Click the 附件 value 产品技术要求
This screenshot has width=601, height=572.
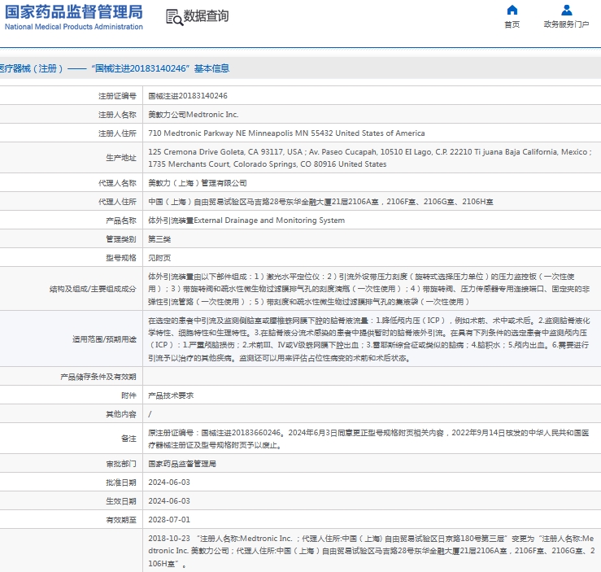coord(171,395)
